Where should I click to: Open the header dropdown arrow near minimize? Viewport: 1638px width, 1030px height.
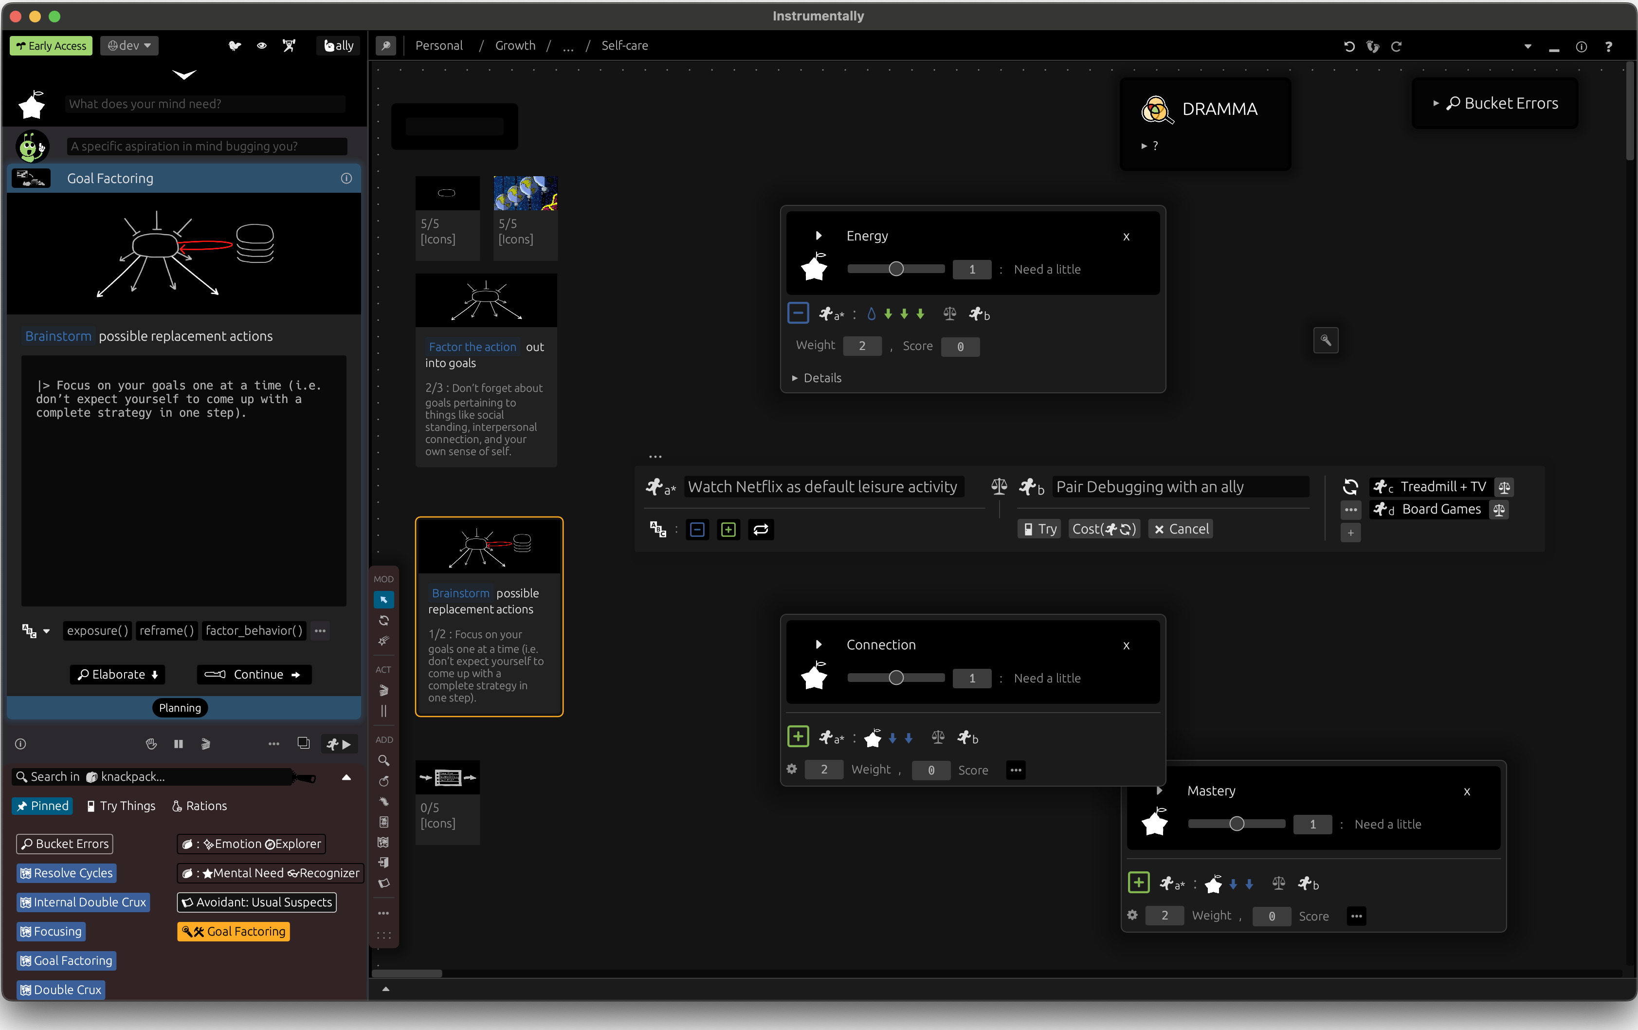click(x=1528, y=46)
